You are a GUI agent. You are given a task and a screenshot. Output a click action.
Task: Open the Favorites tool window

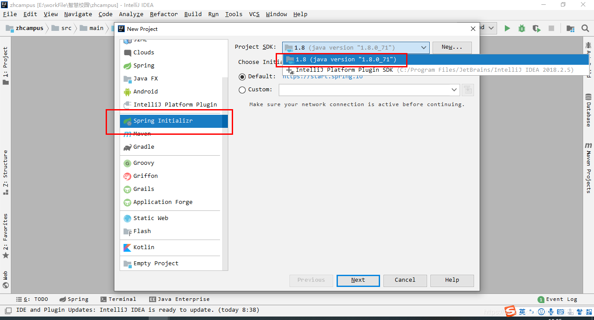tap(6, 230)
